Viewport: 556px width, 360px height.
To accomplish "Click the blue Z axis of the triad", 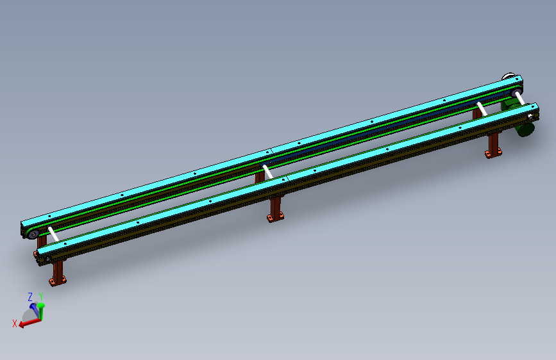I will (35, 308).
